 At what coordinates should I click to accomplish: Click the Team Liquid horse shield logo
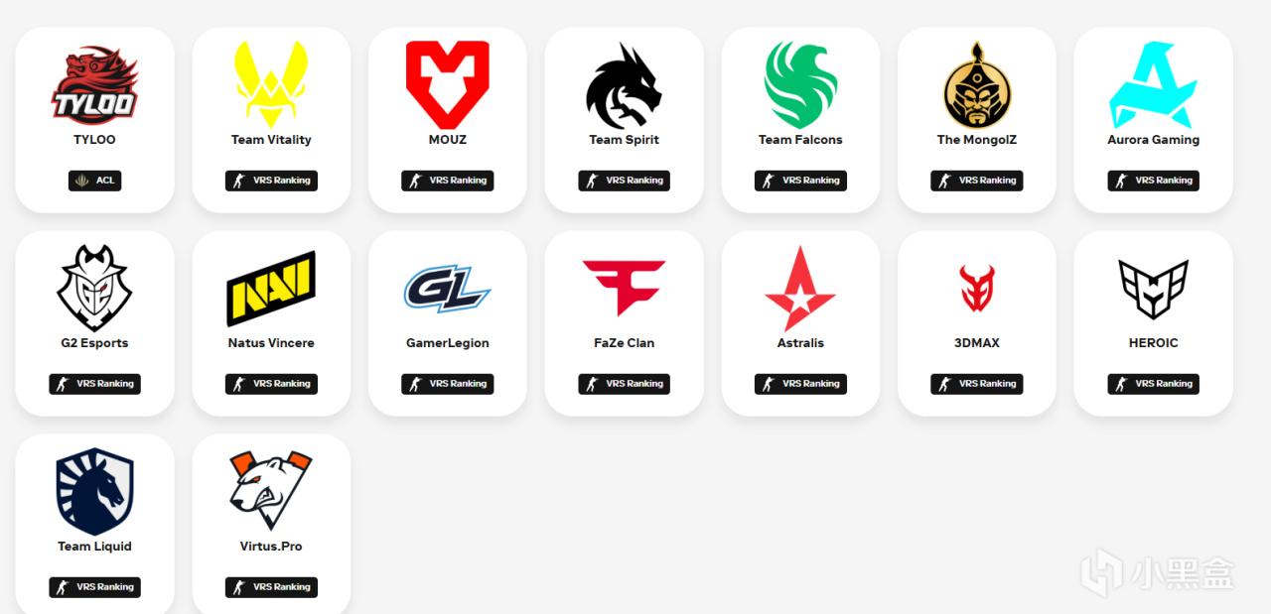click(x=94, y=492)
